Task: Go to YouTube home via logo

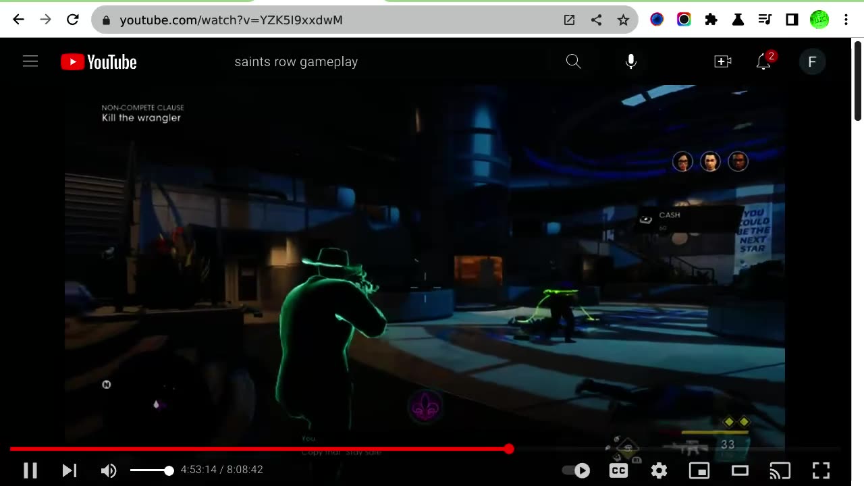Action: 99,62
